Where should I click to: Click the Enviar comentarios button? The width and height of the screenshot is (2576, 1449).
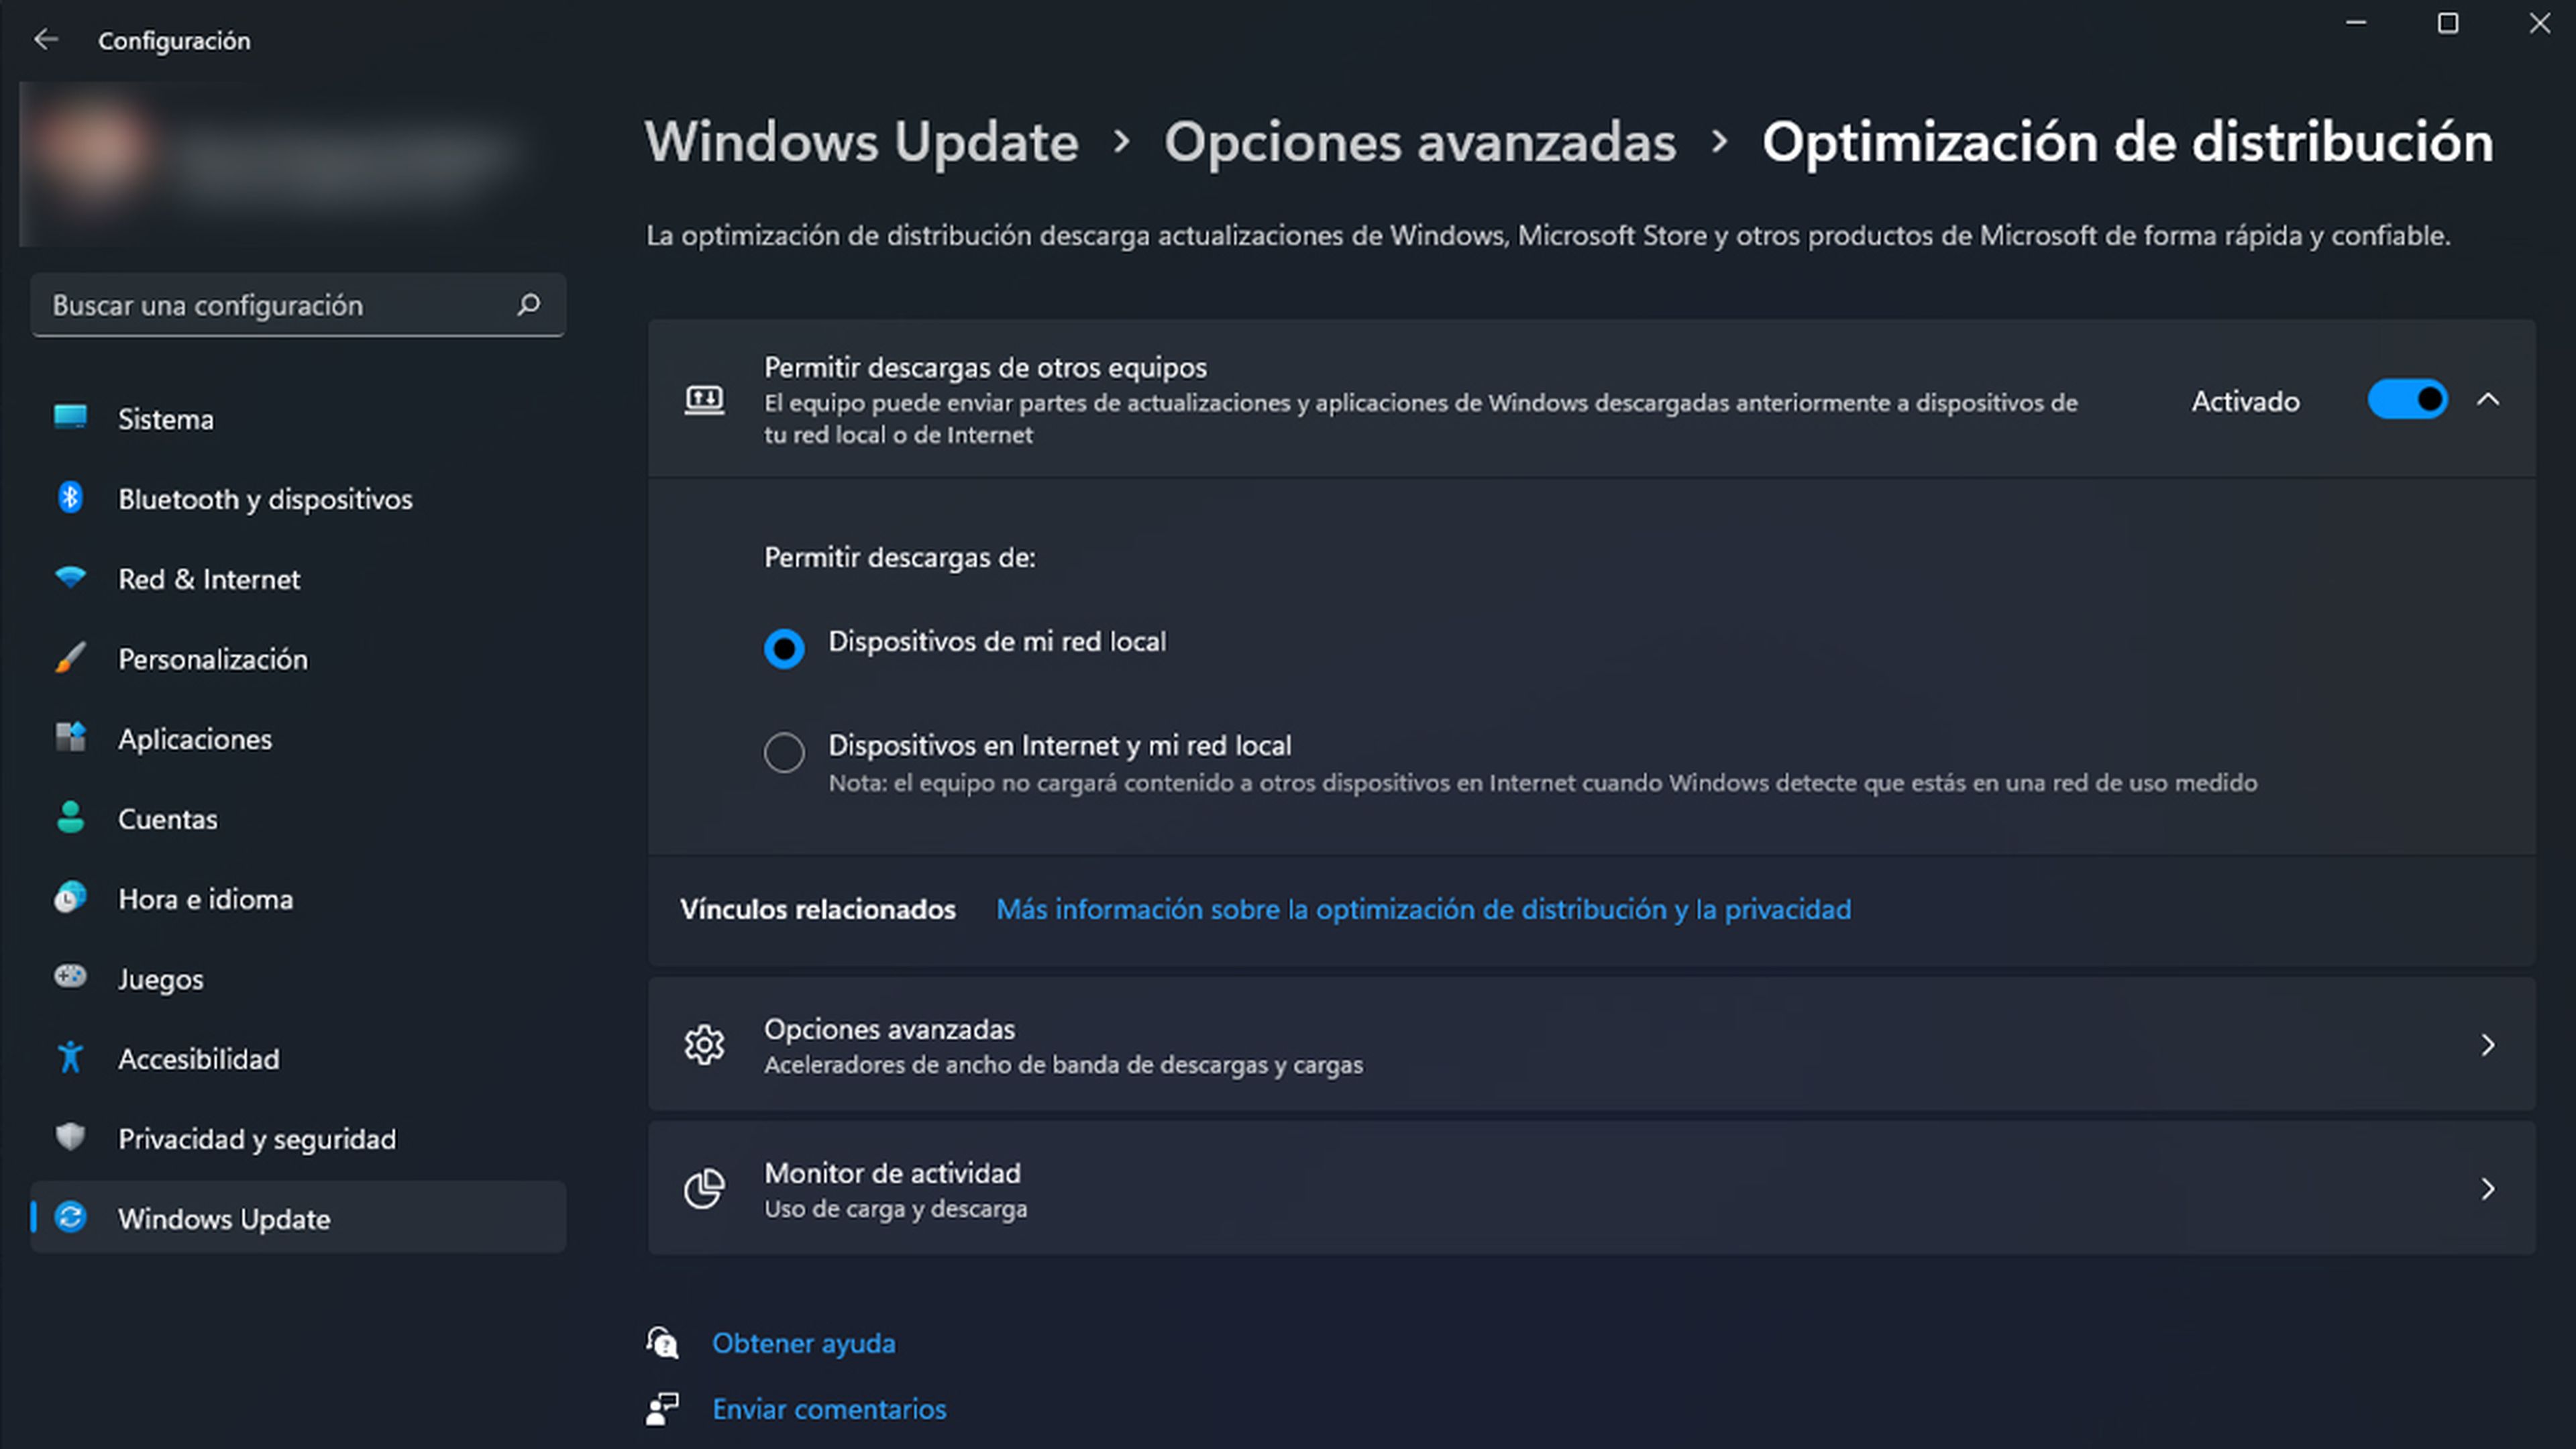click(x=830, y=1408)
